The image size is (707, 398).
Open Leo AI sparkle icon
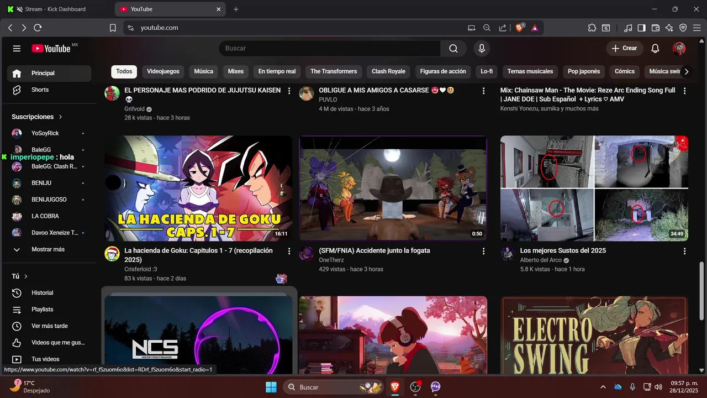669,28
